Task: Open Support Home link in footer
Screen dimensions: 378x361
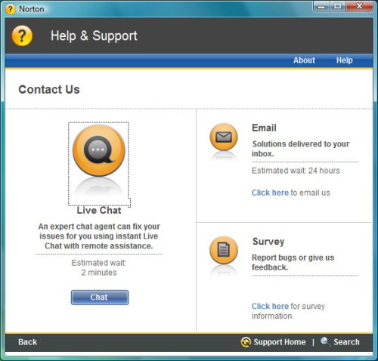Action: 280,342
